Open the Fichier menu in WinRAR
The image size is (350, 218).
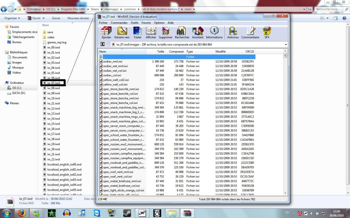click(103, 23)
